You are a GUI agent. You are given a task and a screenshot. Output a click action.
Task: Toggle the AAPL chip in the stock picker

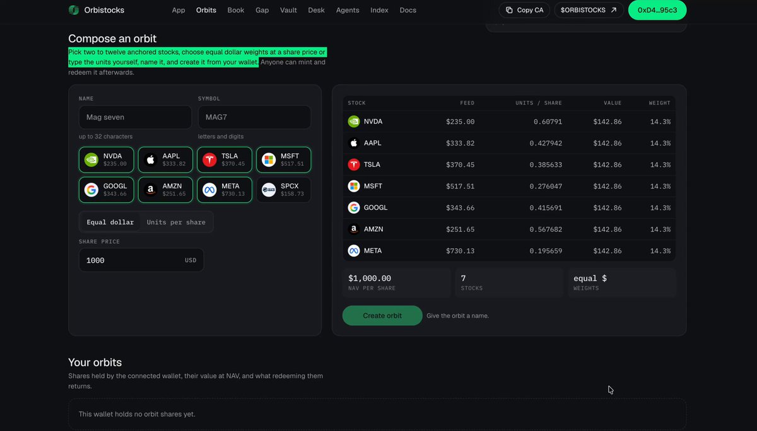point(165,160)
